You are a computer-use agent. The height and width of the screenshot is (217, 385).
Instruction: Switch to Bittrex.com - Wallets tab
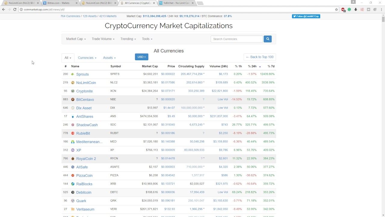(x=59, y=3)
